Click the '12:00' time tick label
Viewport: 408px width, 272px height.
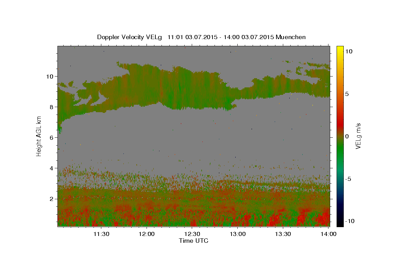click(x=147, y=234)
